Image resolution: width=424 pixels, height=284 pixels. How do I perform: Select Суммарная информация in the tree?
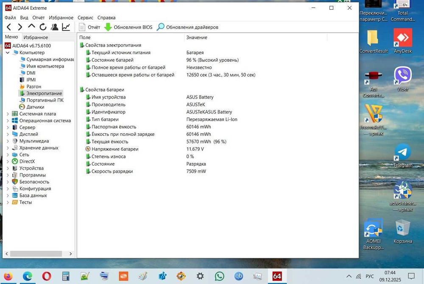click(x=47, y=59)
